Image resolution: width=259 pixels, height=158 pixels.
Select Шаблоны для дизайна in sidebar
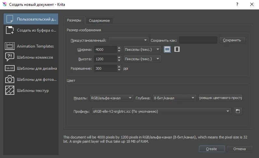31,68
